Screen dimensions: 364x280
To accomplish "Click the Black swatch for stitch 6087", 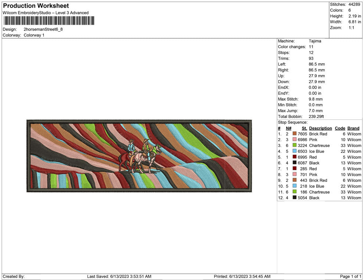I will pyautogui.click(x=295, y=163).
